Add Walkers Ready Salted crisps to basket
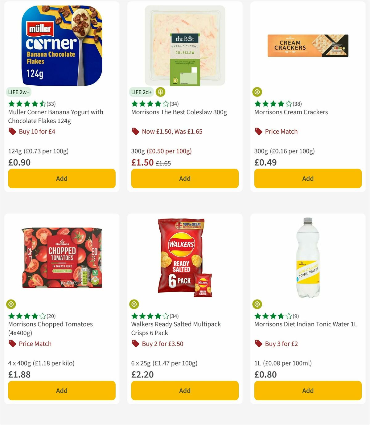 click(x=184, y=390)
